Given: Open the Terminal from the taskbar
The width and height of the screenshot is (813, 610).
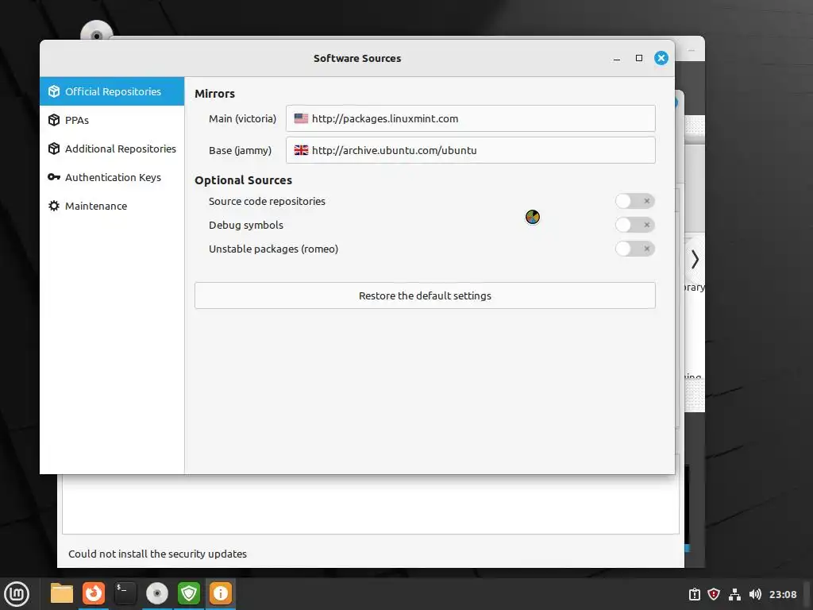Looking at the screenshot, I should (x=125, y=593).
